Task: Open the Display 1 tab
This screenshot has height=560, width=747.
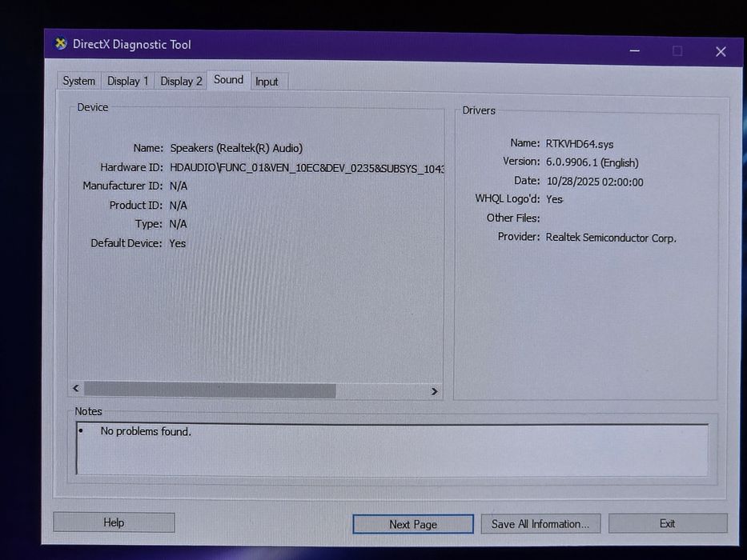Action: click(127, 82)
